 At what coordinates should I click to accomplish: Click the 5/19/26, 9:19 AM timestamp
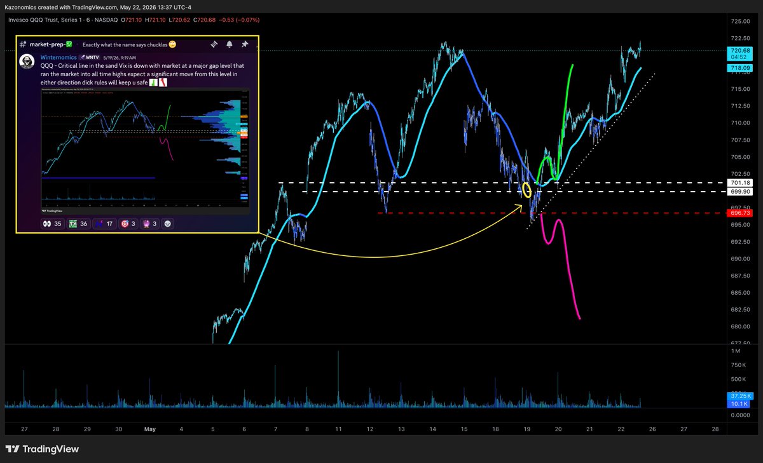click(120, 57)
